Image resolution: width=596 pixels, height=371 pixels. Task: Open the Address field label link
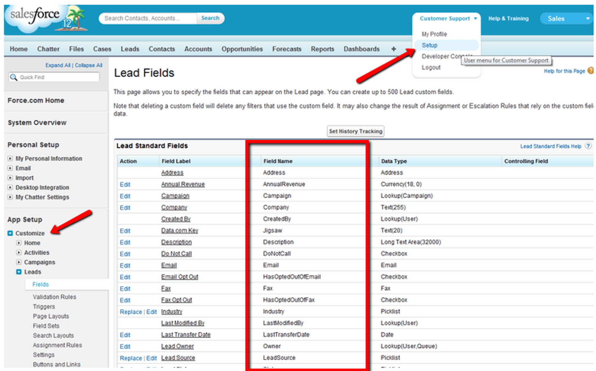(172, 172)
